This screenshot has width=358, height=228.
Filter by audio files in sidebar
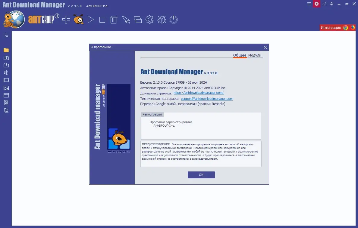6,73
